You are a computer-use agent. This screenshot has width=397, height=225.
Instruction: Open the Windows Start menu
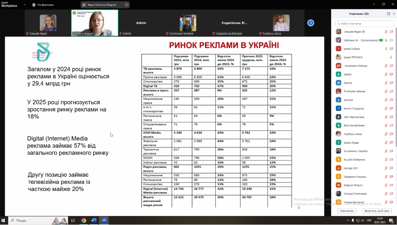click(3, 220)
